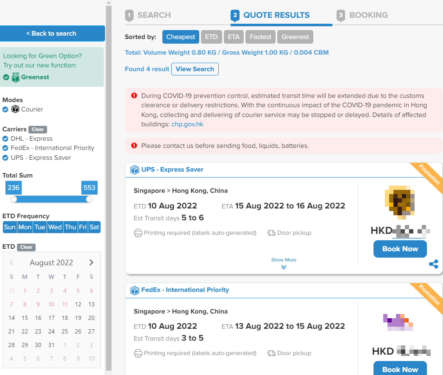Image resolution: width=443 pixels, height=375 pixels.
Task: Click the FedEx International Priority box icon
Action: [x=135, y=290]
